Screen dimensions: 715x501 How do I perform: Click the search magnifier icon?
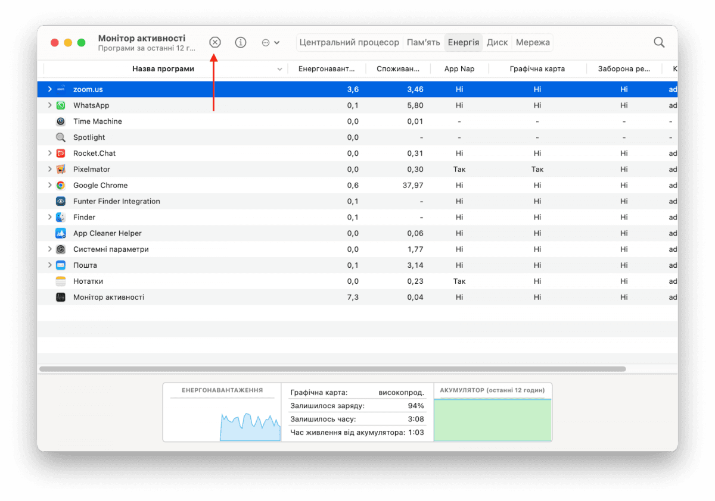pos(659,42)
